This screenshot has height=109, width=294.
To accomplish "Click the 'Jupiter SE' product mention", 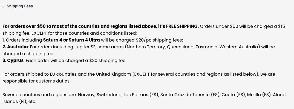I will pyautogui.click(x=85, y=47).
